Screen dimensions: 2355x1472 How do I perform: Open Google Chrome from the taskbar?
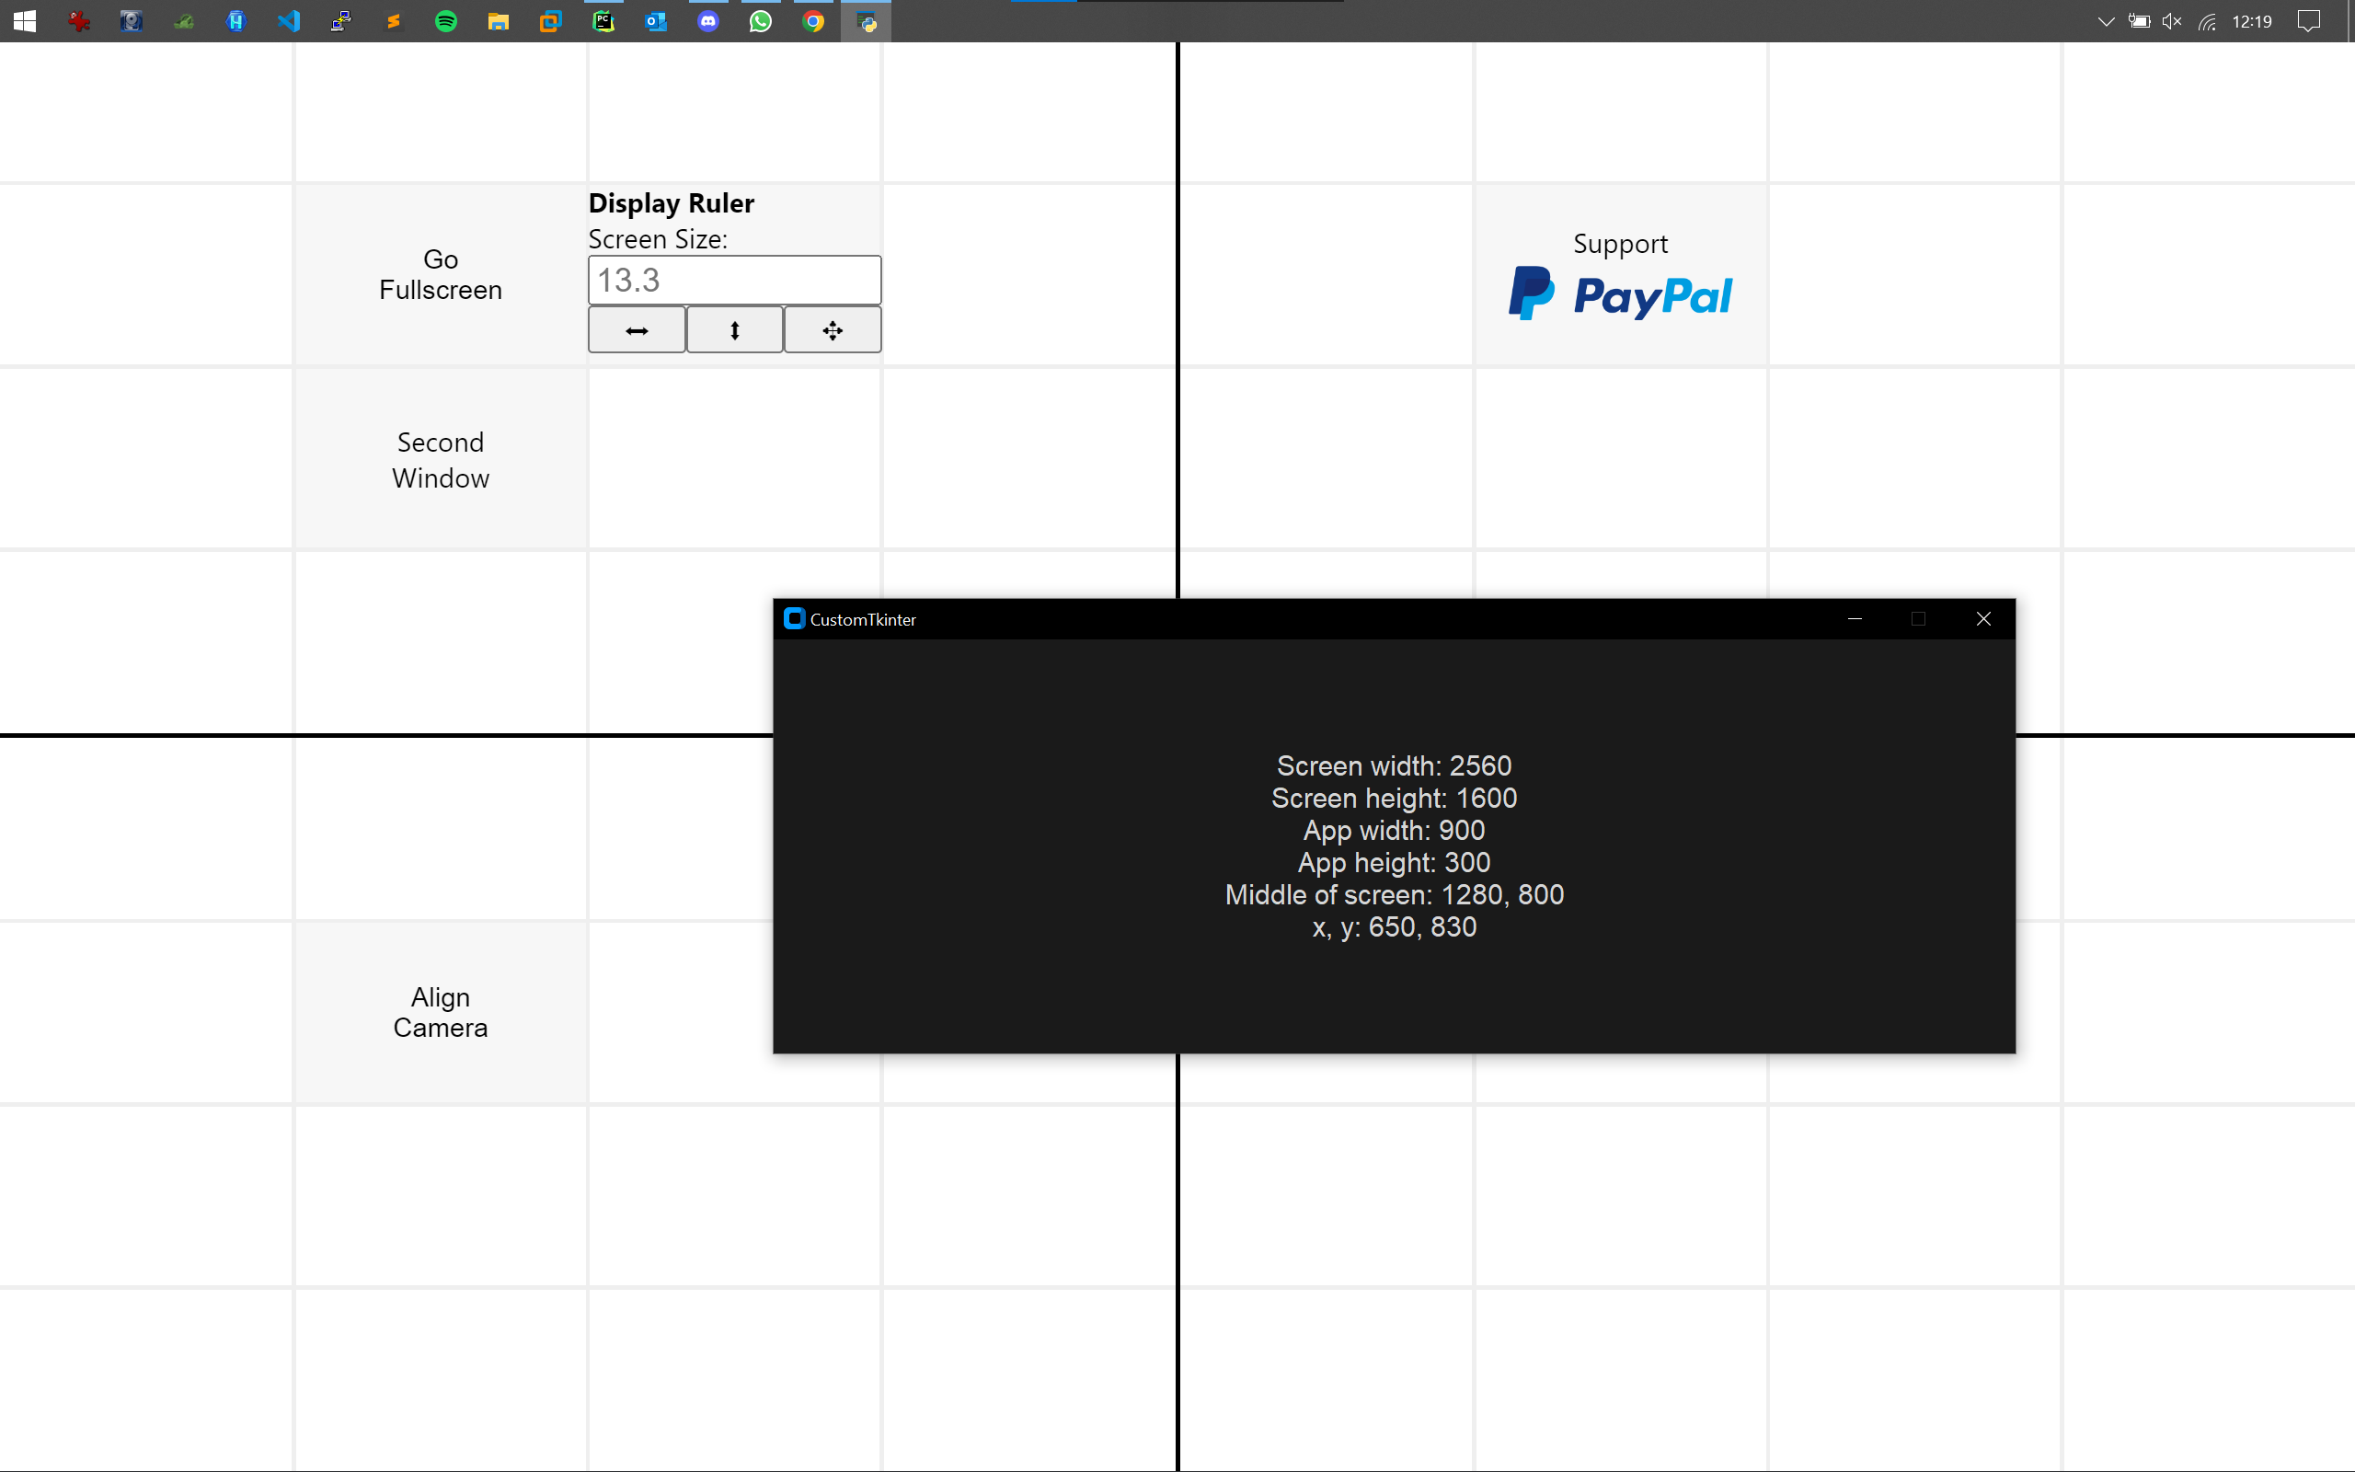click(813, 20)
